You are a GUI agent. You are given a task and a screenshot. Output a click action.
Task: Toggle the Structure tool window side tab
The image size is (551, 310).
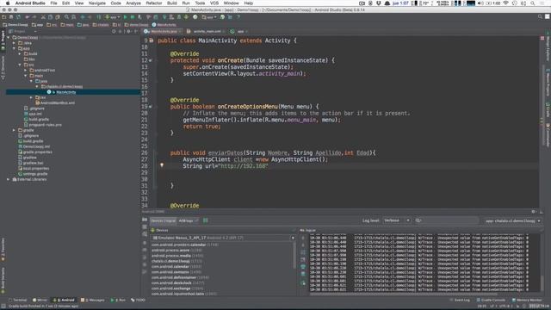pos(3,67)
